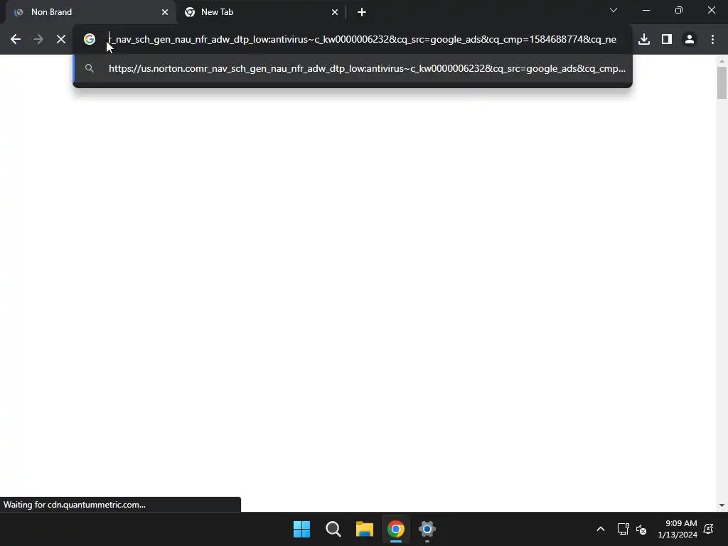Click the network status tray icon
728x546 pixels.
click(623, 529)
